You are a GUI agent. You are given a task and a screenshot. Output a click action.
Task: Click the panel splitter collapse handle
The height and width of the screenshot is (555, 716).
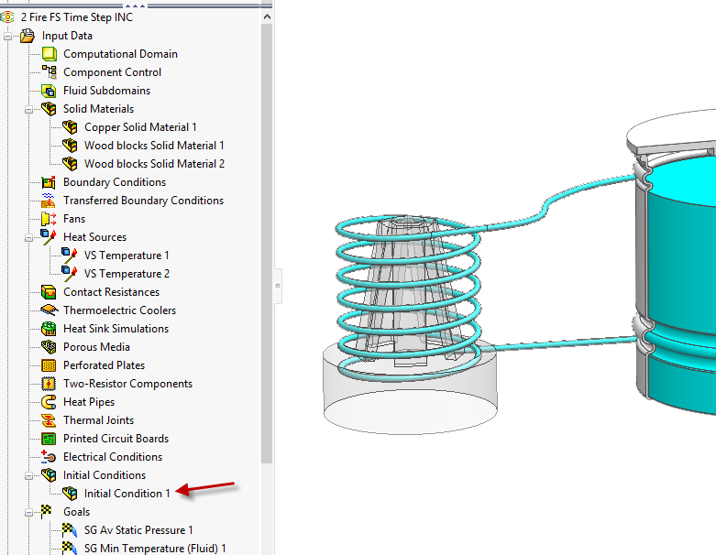[278, 286]
